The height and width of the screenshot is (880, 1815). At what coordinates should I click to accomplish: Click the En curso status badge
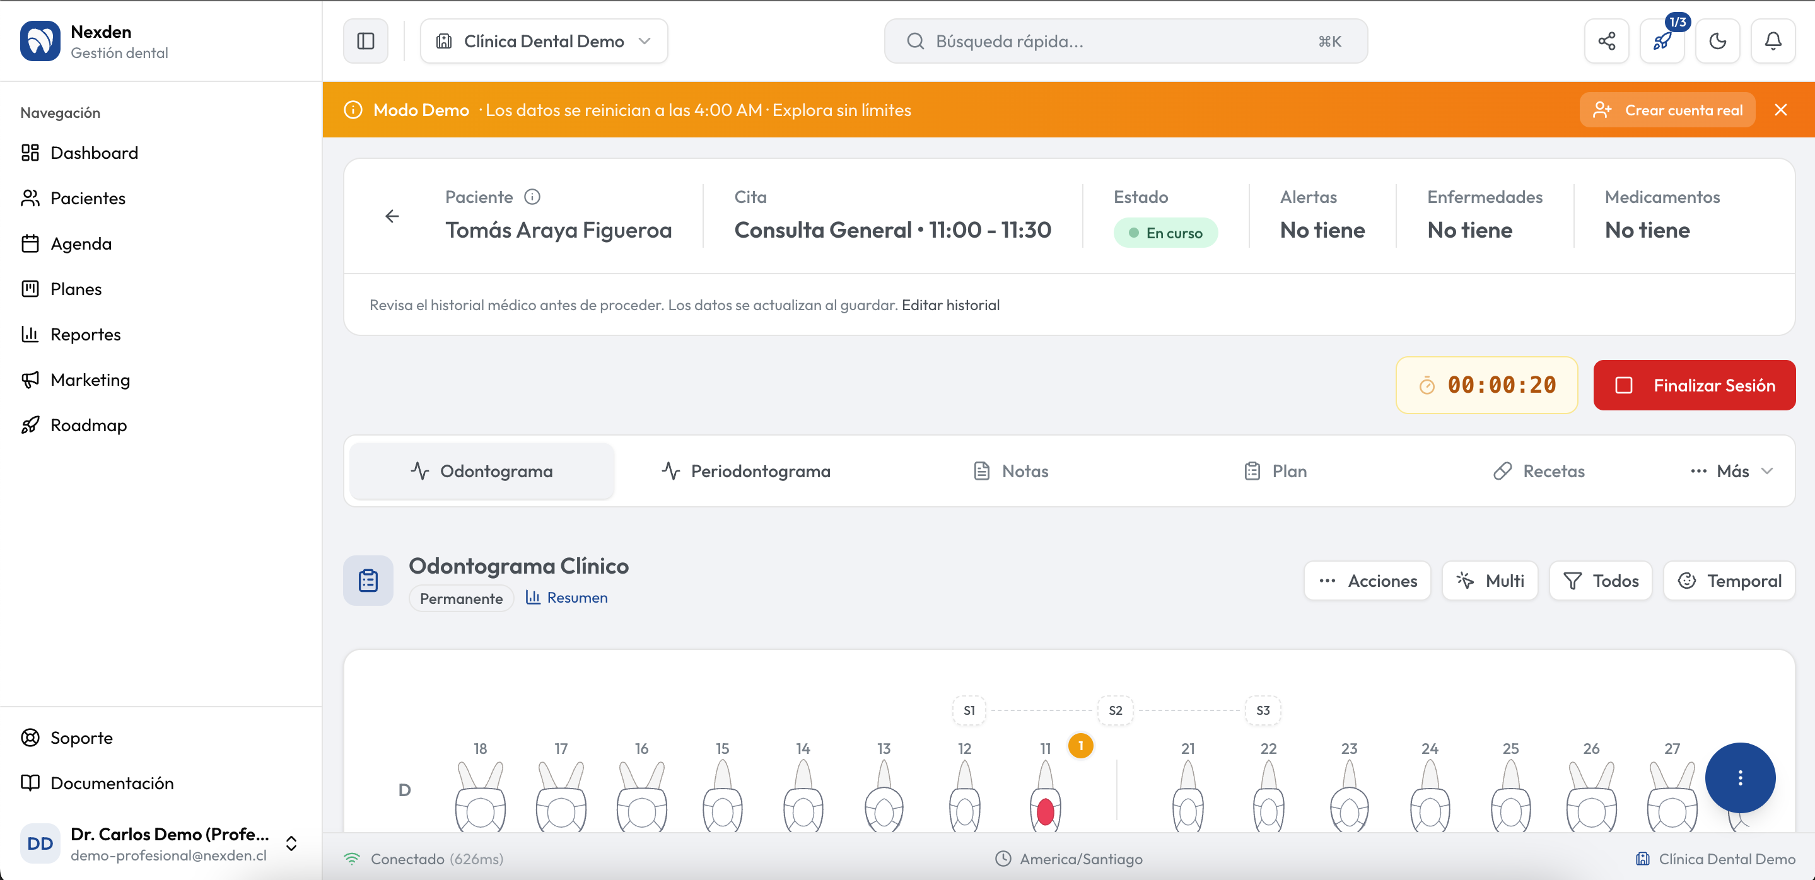1165,233
